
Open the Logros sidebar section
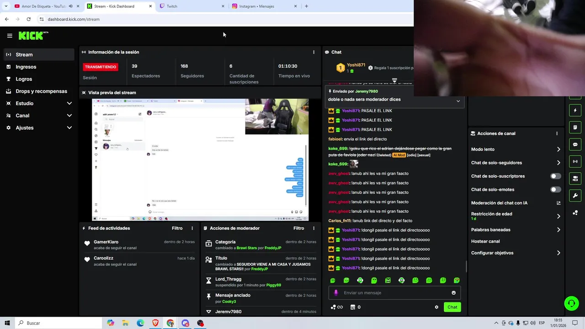[x=38, y=79]
